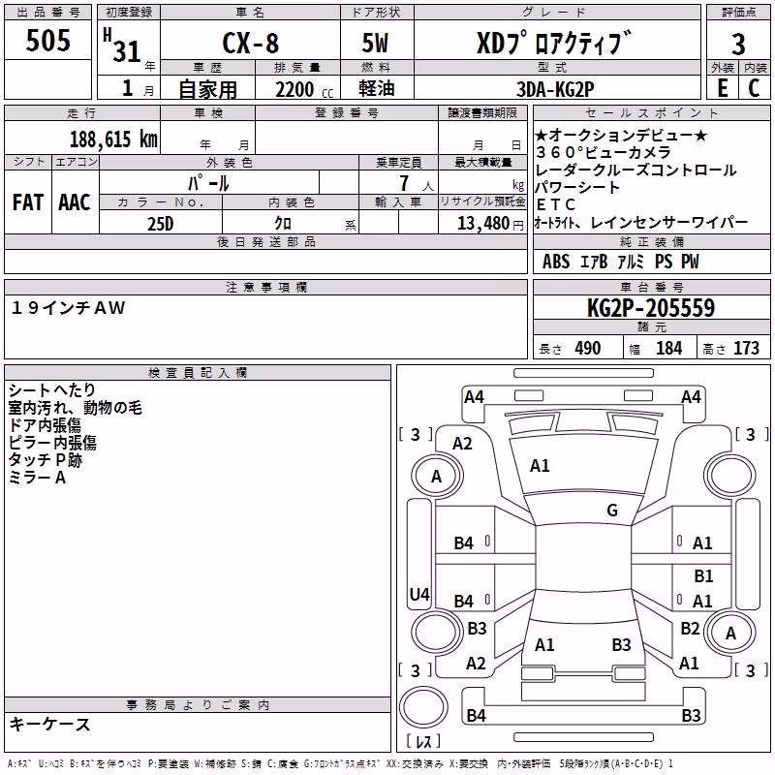Select the overall score 3 under 評価点
775x775 pixels.
point(738,45)
